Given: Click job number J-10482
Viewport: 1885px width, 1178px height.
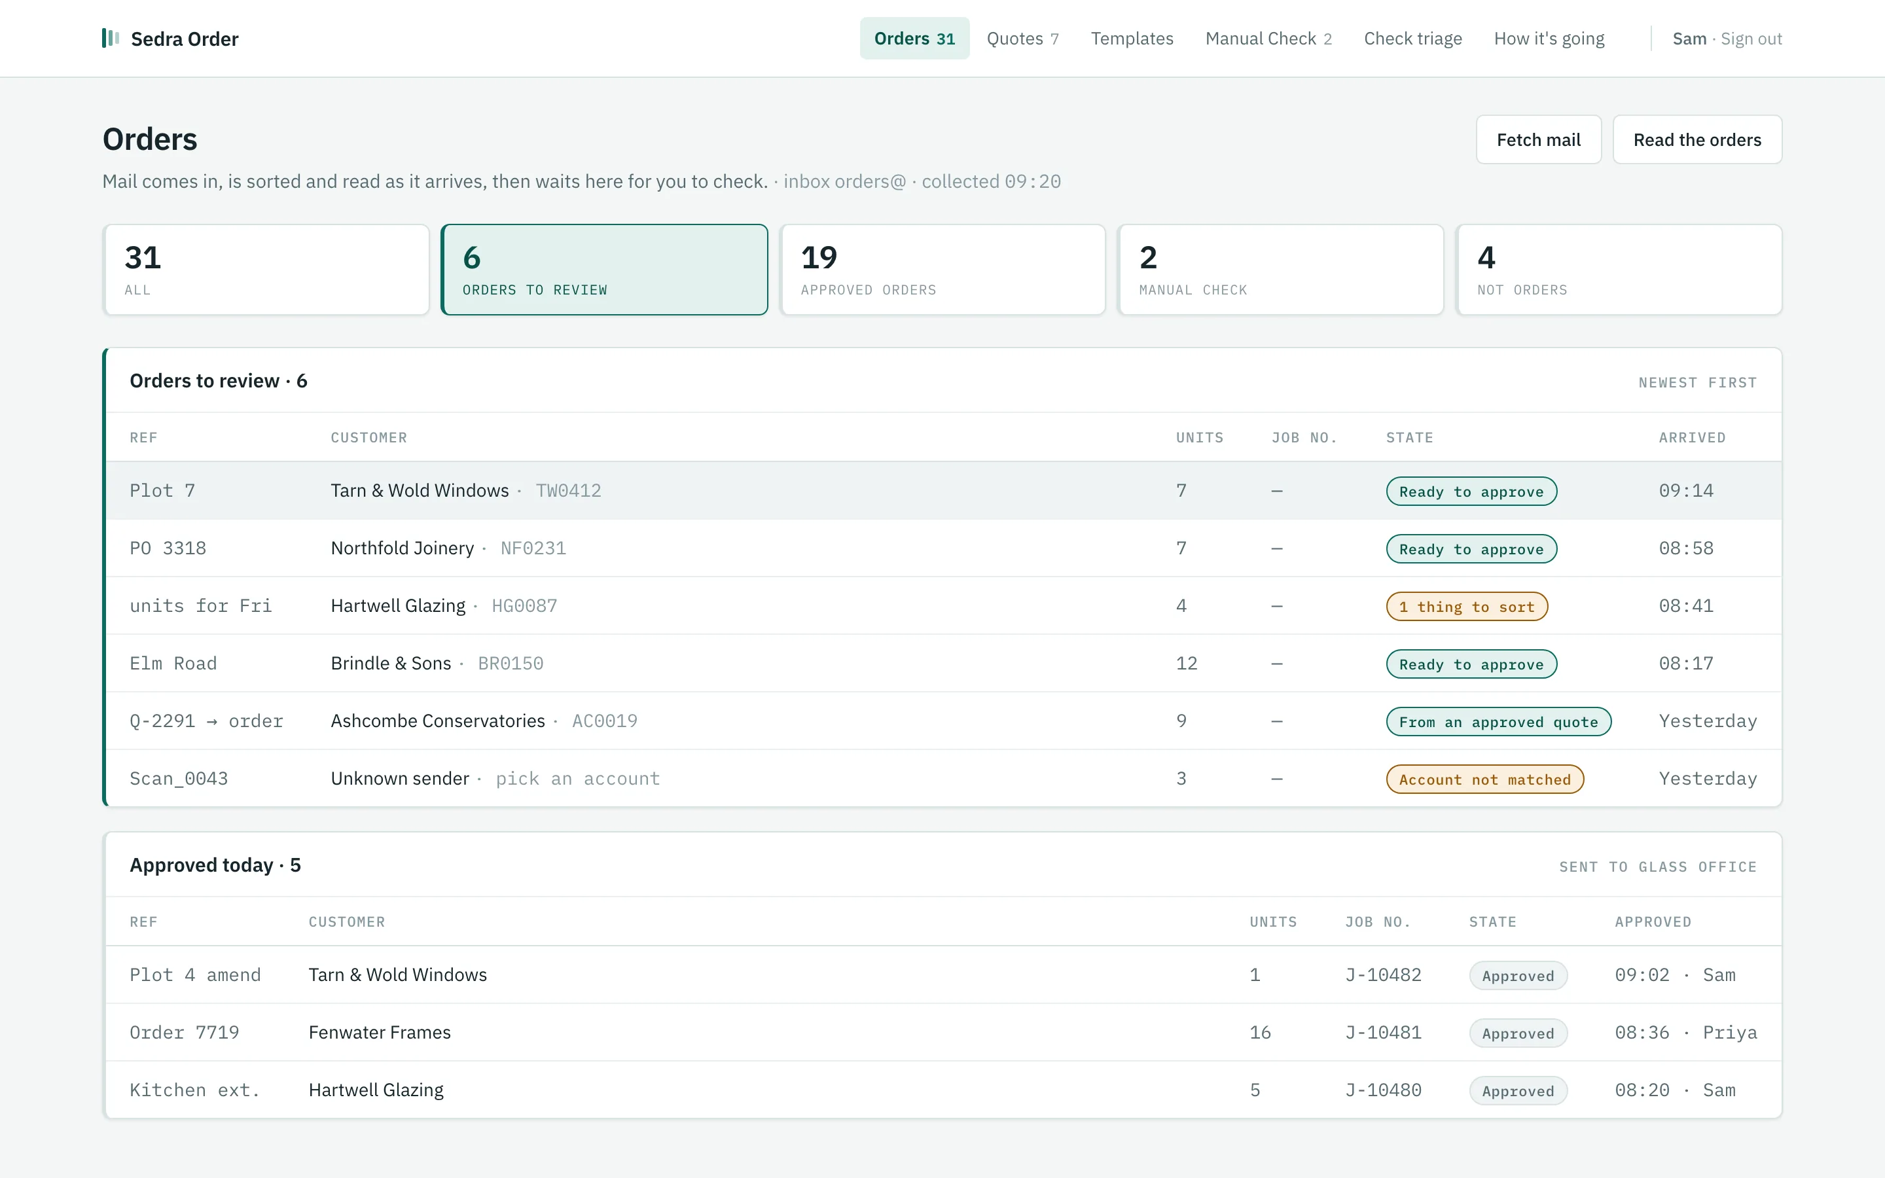Looking at the screenshot, I should click(1384, 975).
